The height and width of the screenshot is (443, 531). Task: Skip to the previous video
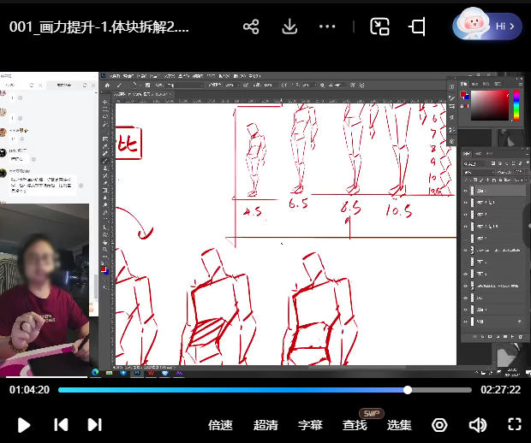(x=61, y=424)
